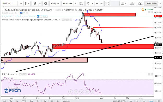
Task: Zoom in using the plus circle
Action: pyautogui.click(x=87, y=92)
